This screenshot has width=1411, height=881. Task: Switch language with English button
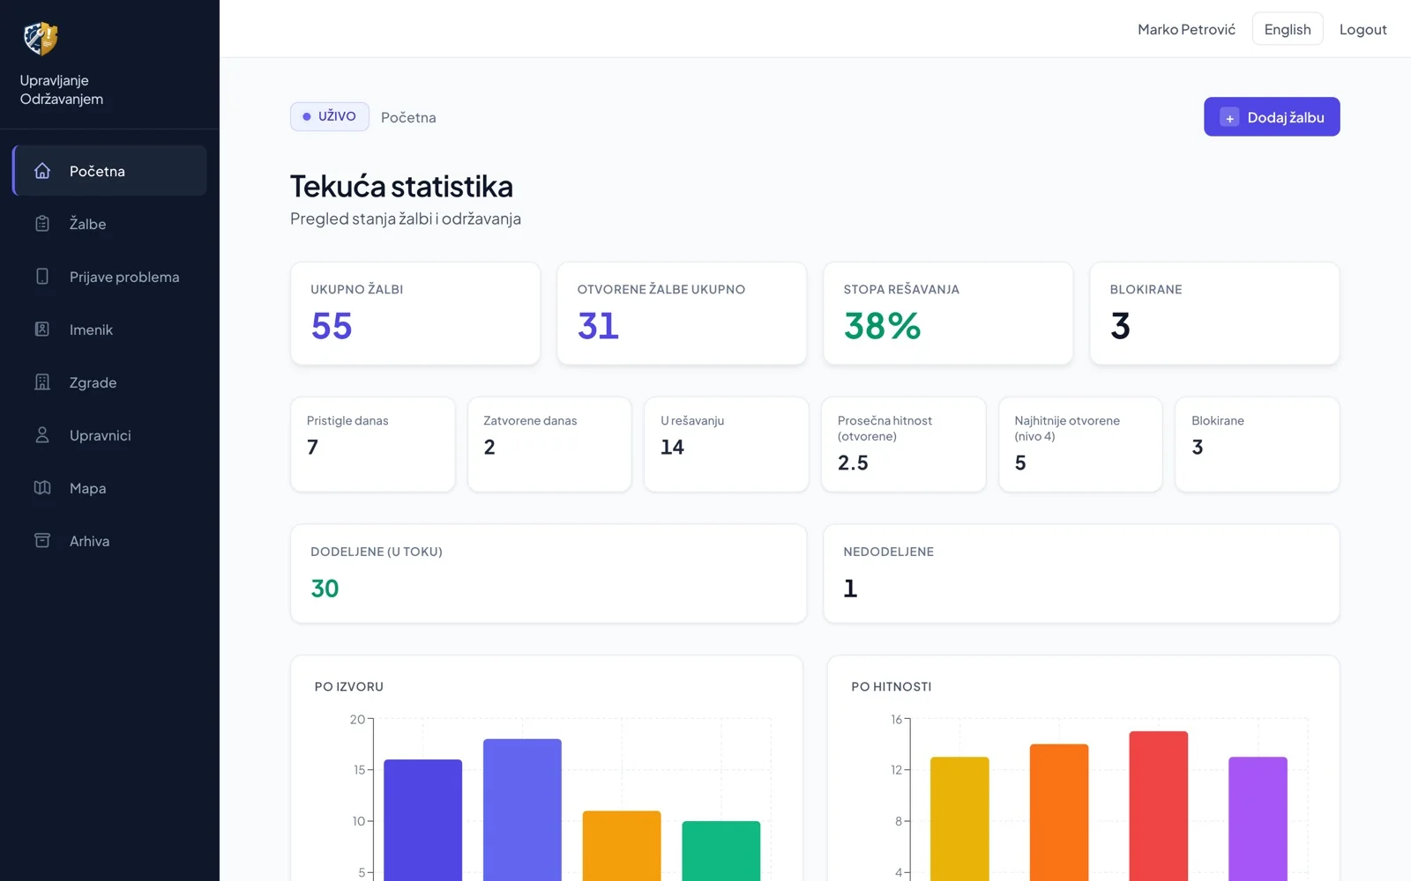[1288, 29]
